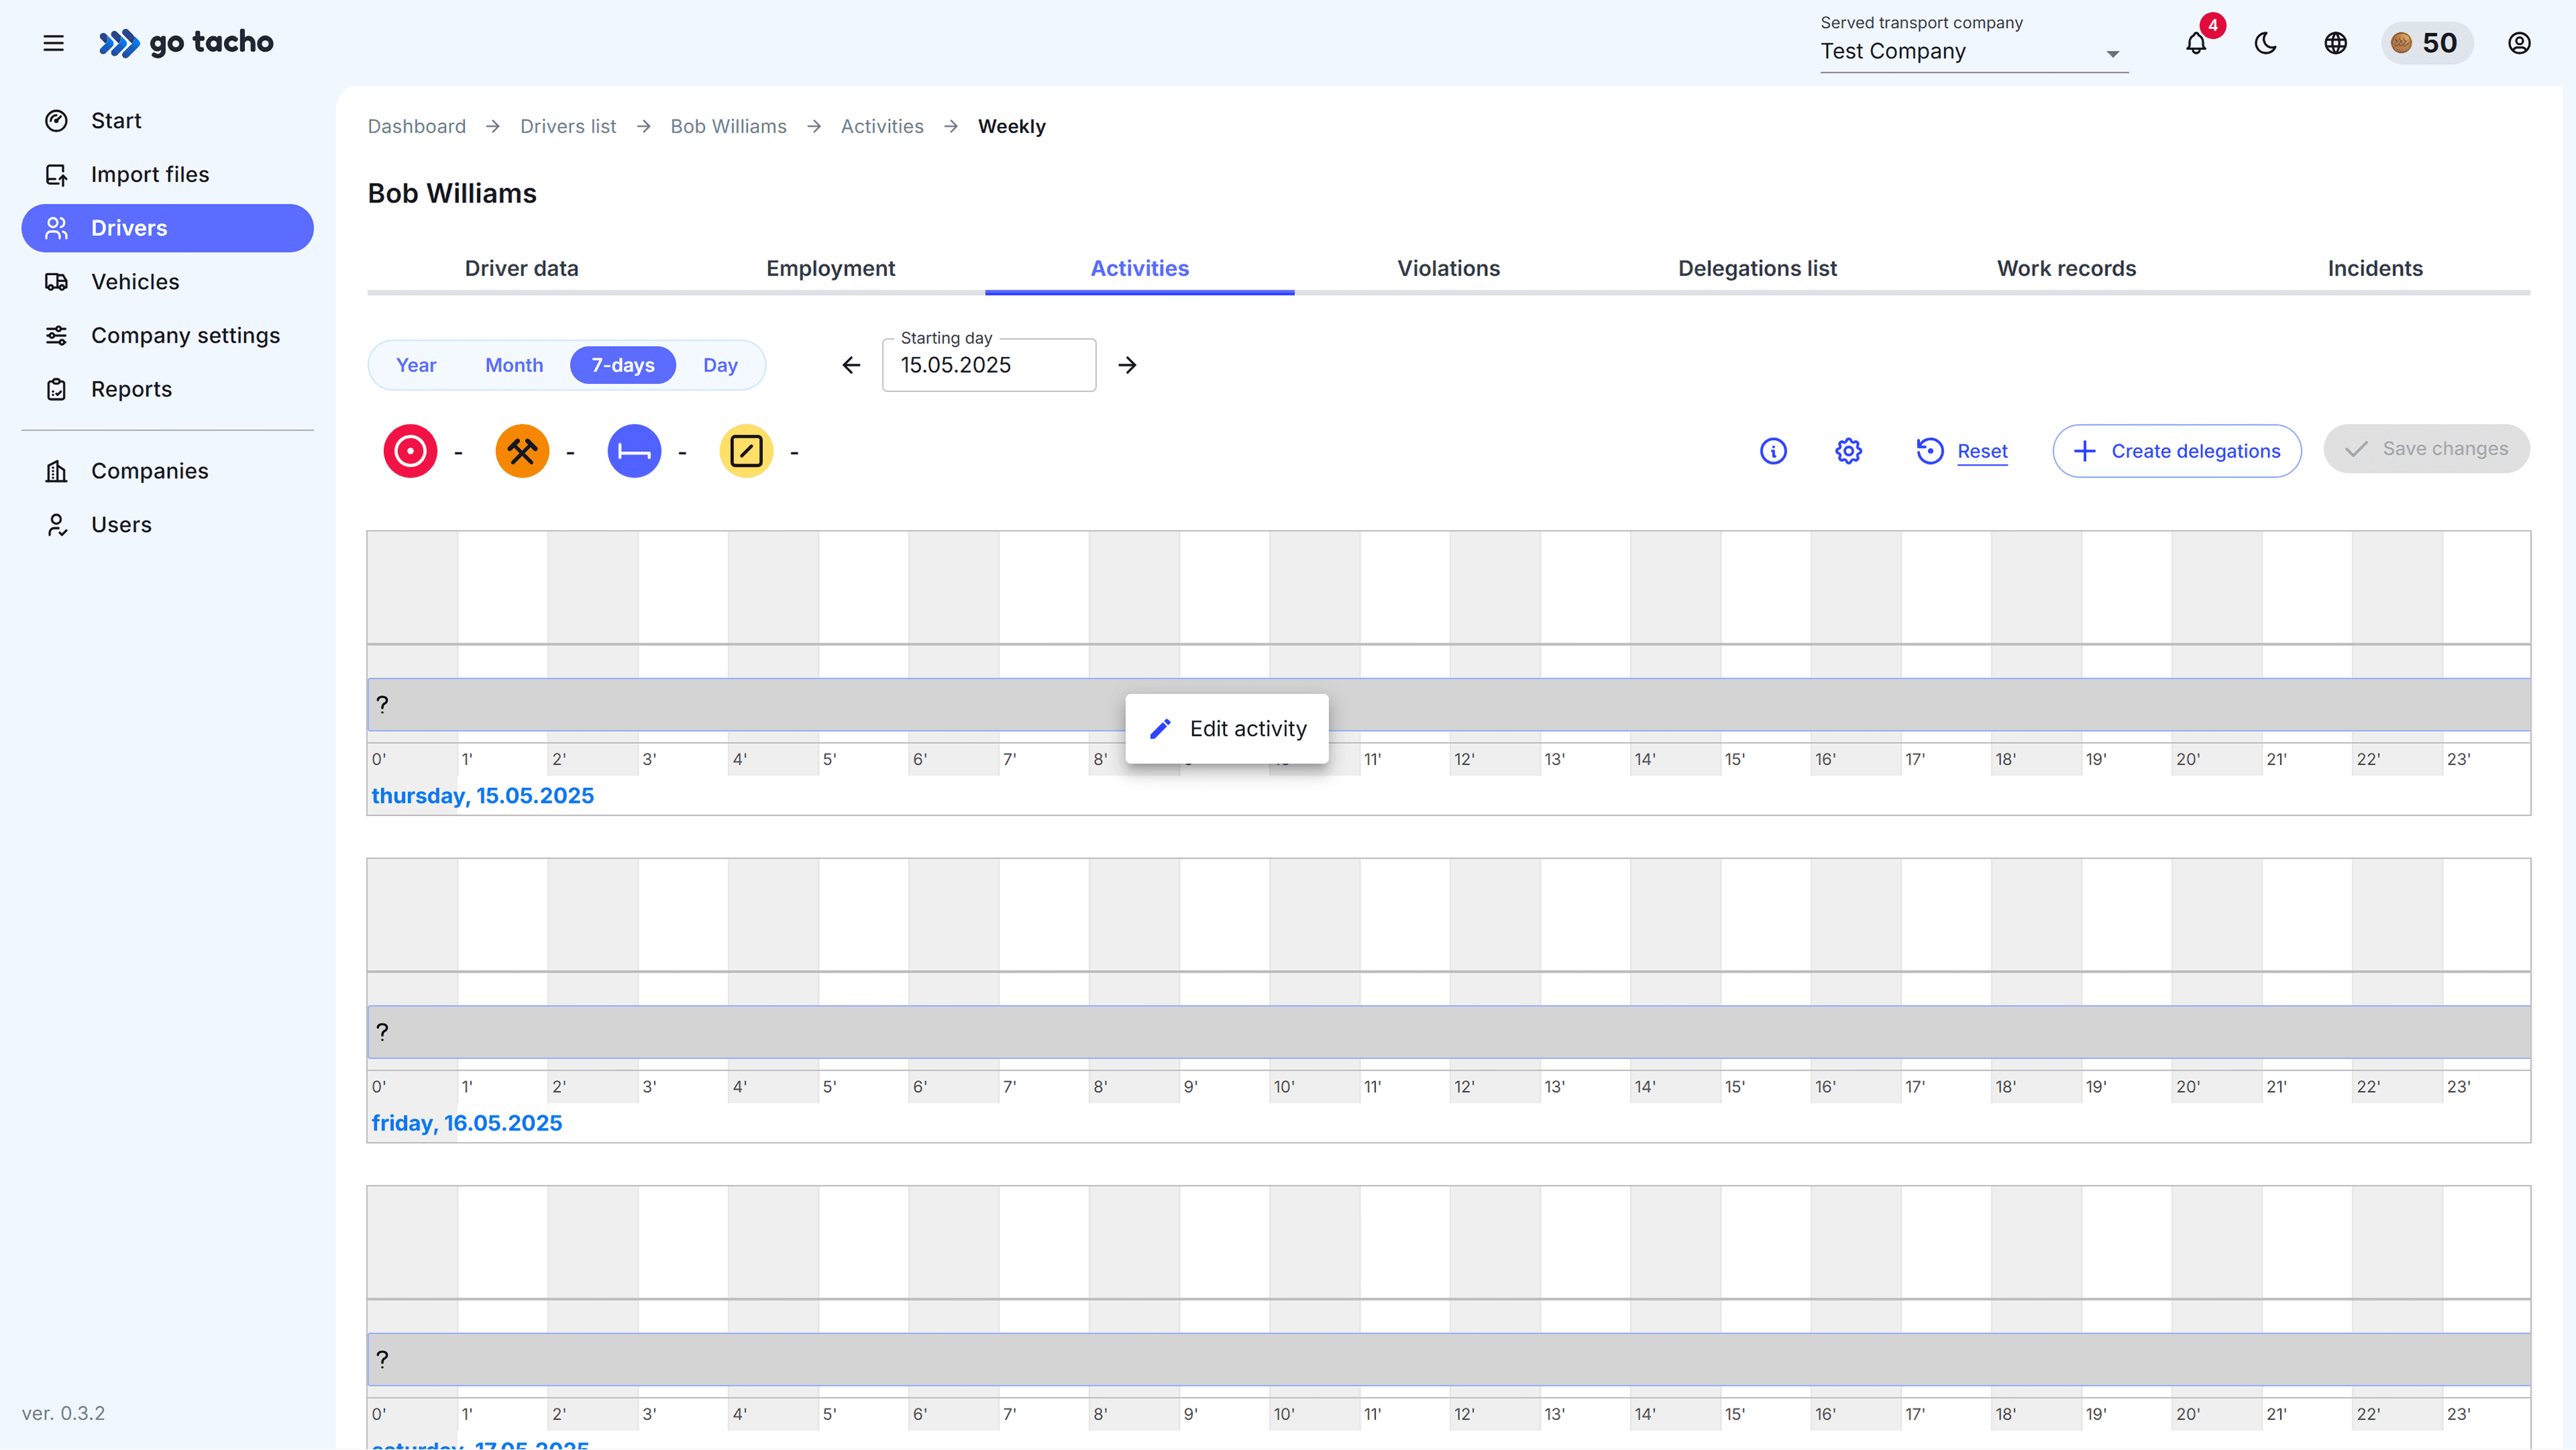Open the sidebar hamburger menu
The height and width of the screenshot is (1450, 2576).
53,43
